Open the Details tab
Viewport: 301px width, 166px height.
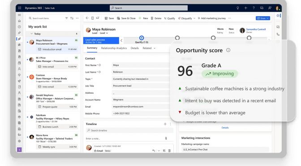click(x=134, y=48)
